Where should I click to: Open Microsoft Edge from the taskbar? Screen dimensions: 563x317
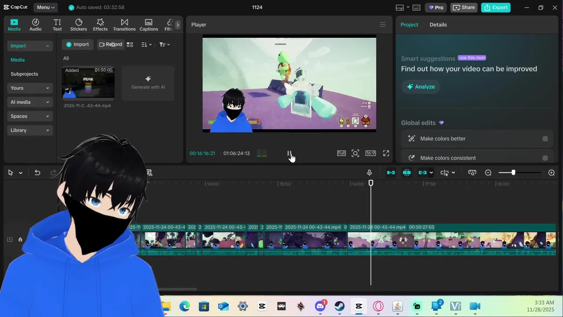[184, 306]
